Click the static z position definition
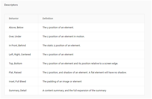 (61, 45)
